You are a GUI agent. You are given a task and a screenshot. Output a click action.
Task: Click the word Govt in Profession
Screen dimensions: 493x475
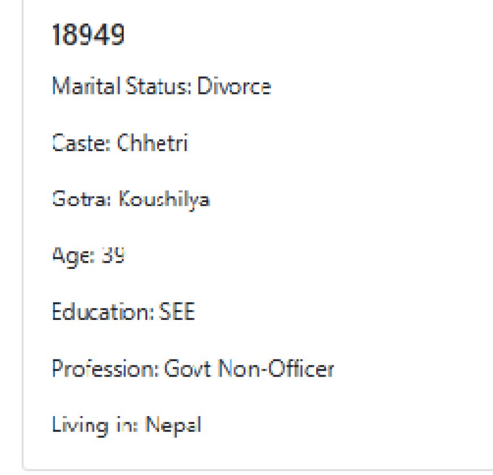(188, 368)
